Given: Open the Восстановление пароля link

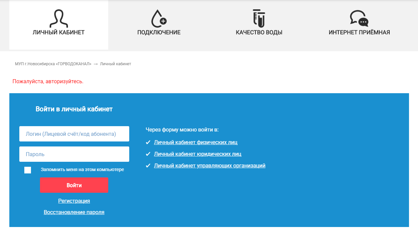Looking at the screenshot, I should coord(74,212).
